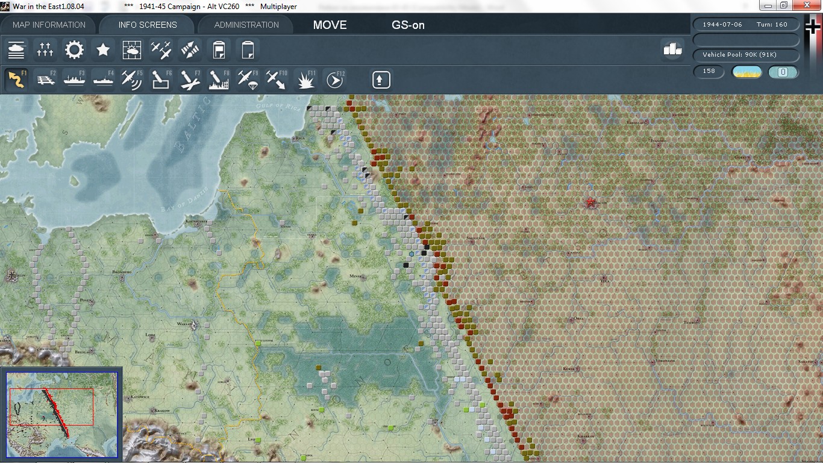Open the weather map icon
Viewport: 823px width, 463px height.
click(132, 49)
